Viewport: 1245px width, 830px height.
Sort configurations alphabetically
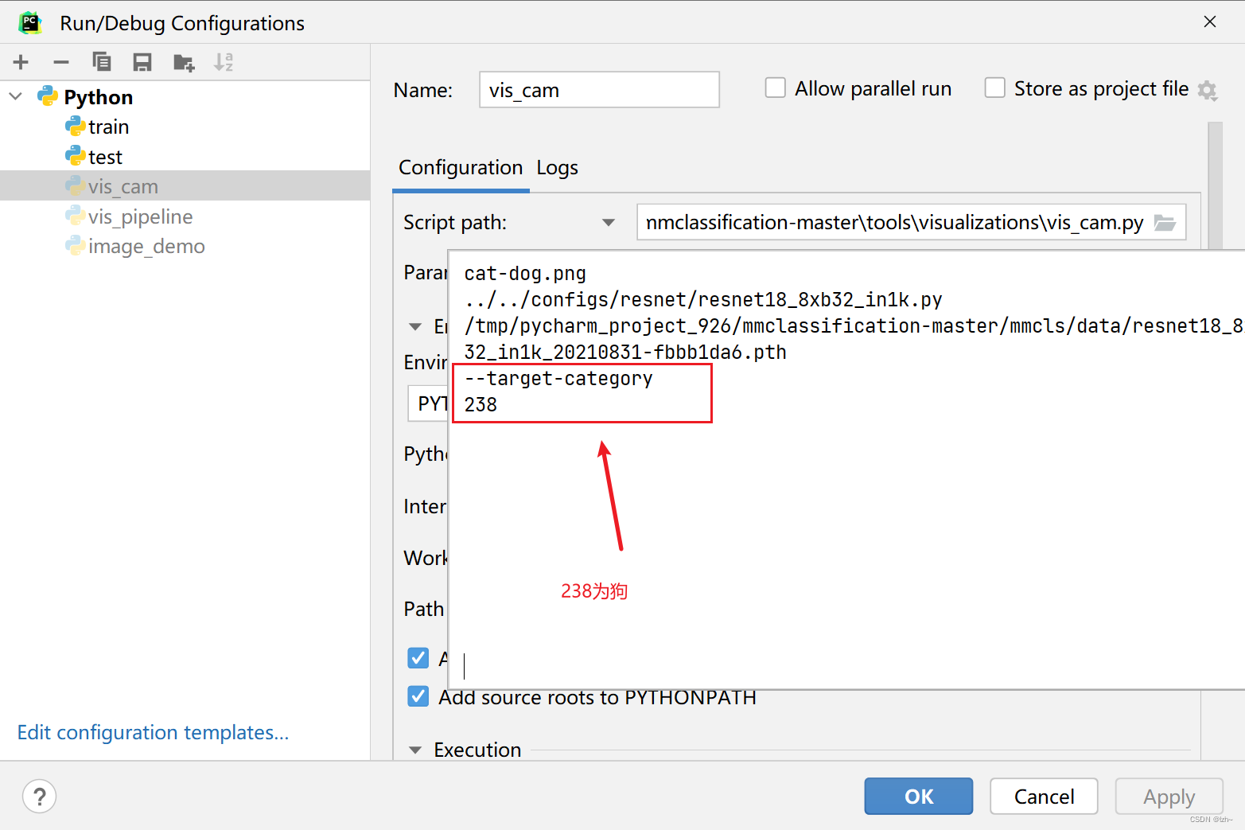click(x=224, y=62)
